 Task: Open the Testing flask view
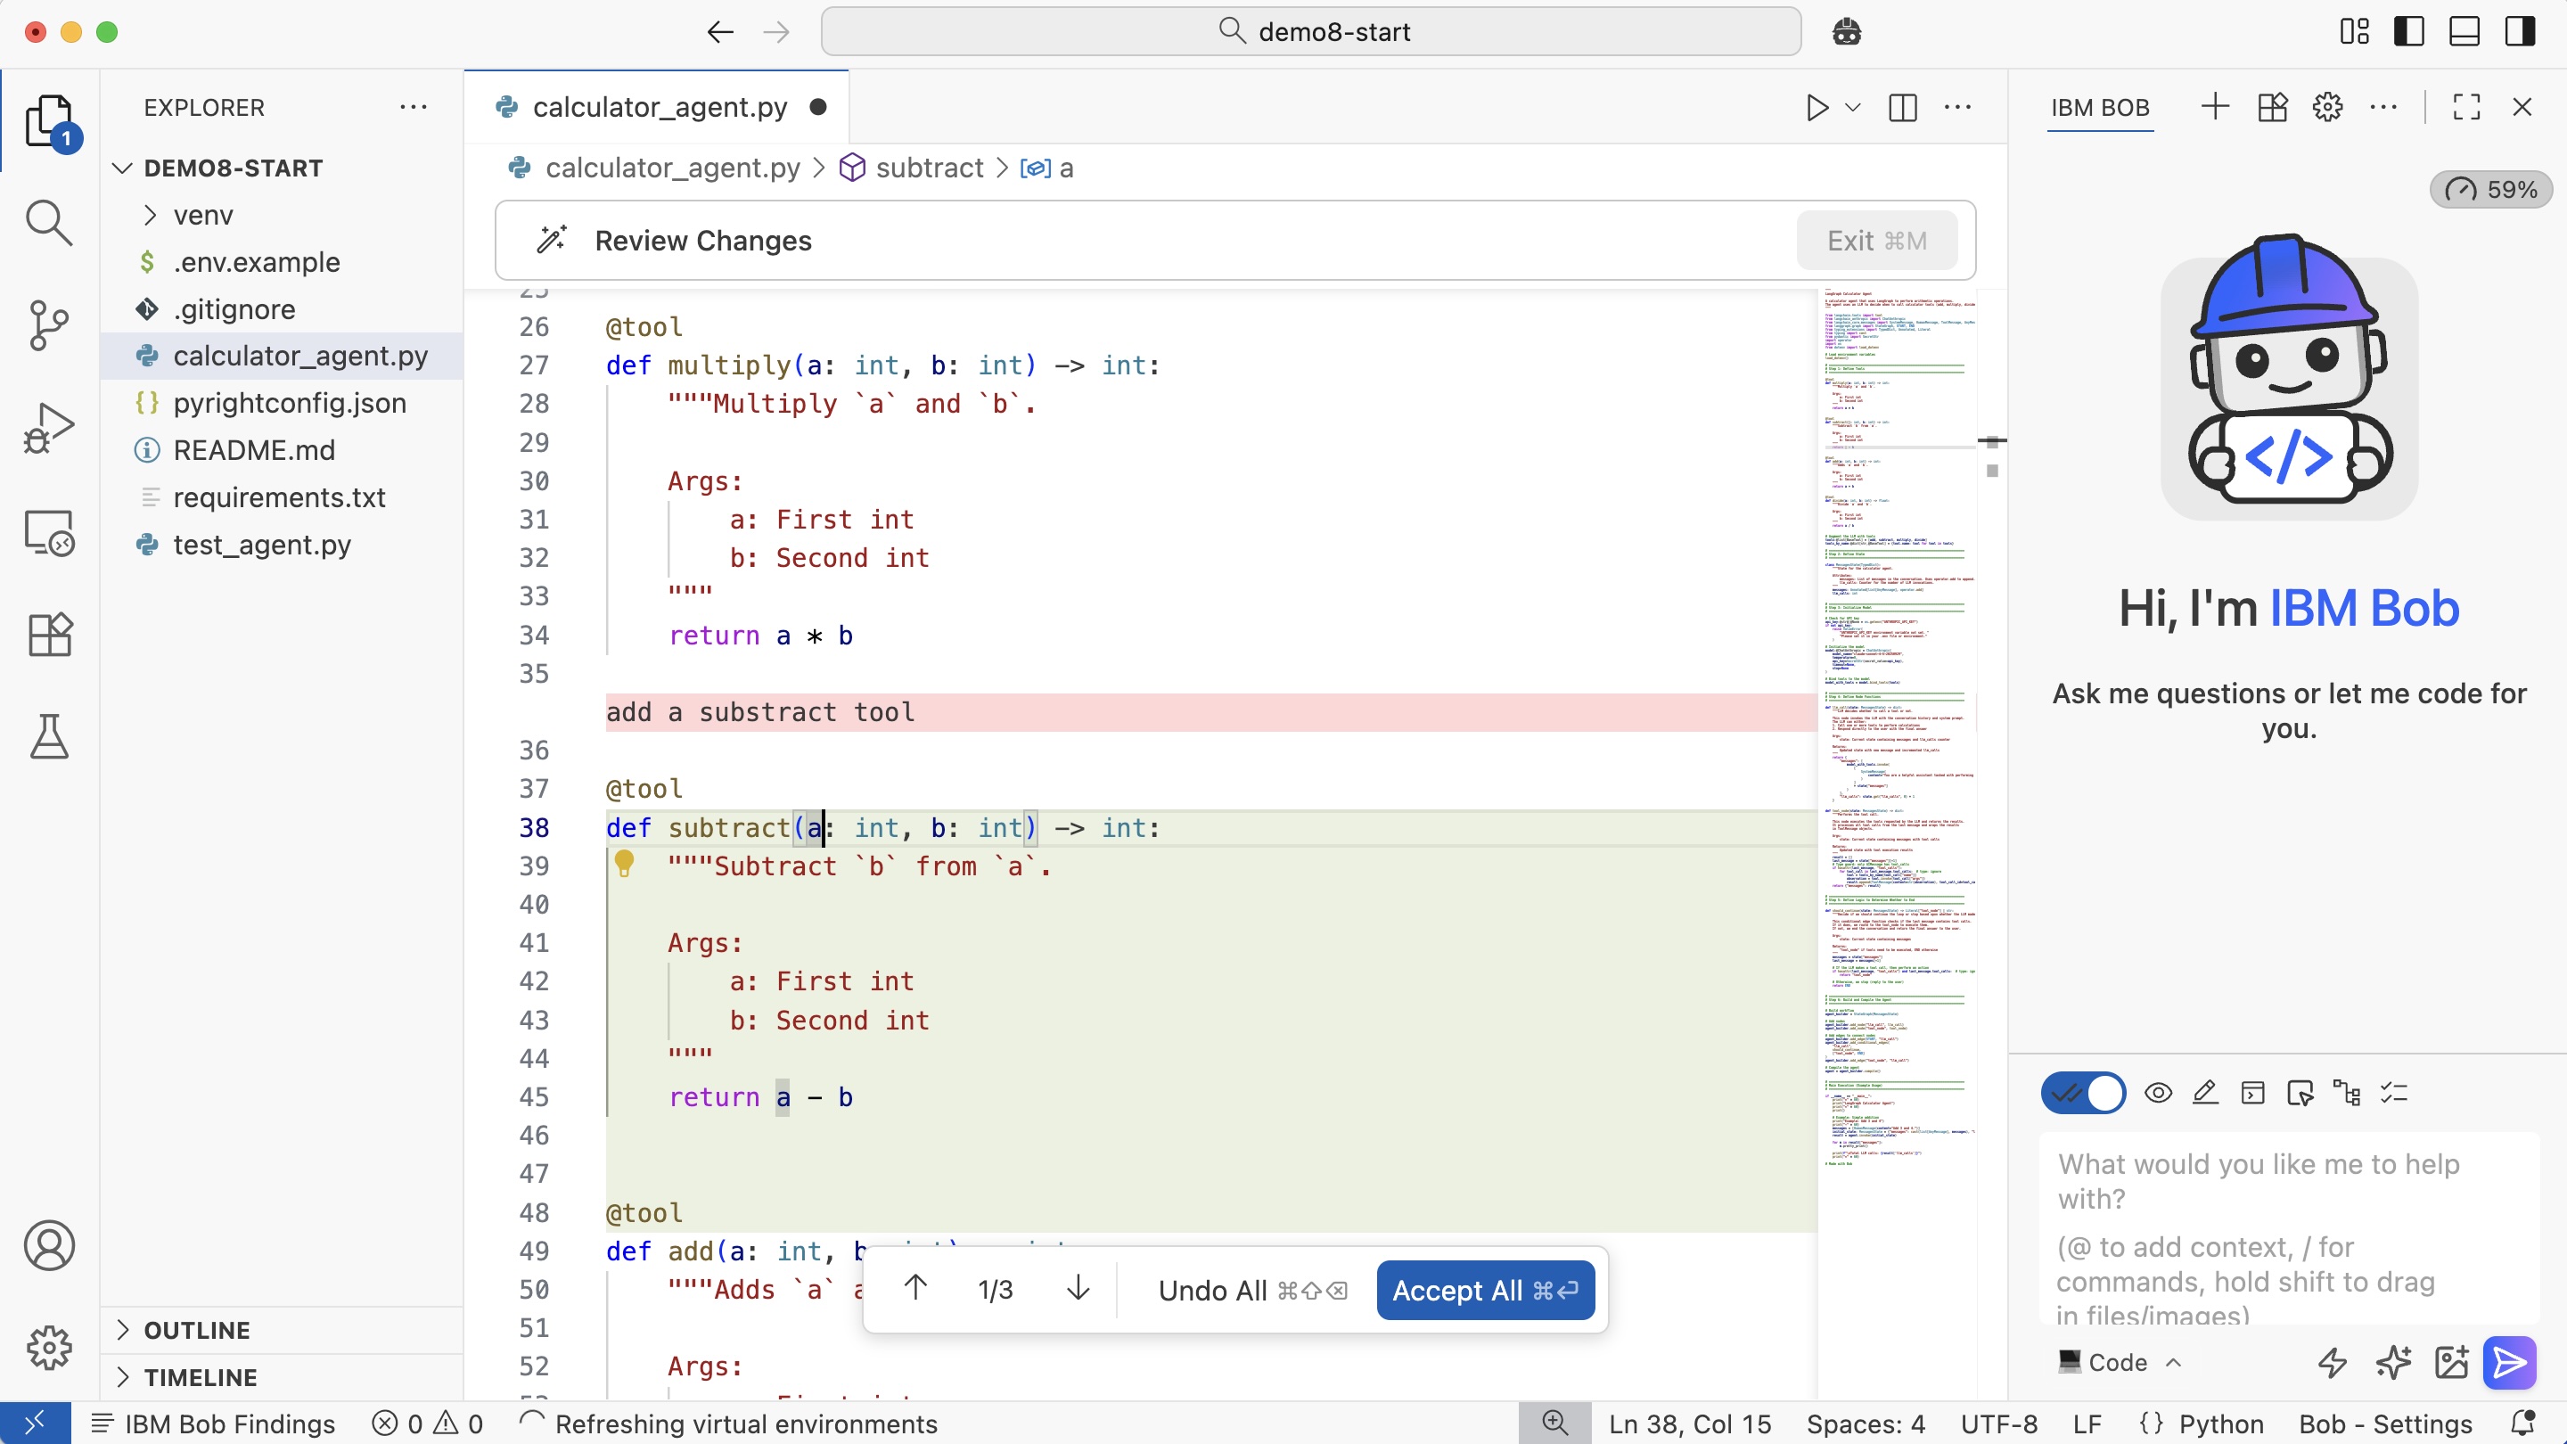tap(48, 736)
